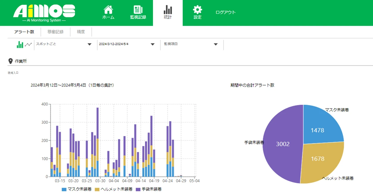Select the statistics tab
373x194 pixels.
point(168,12)
